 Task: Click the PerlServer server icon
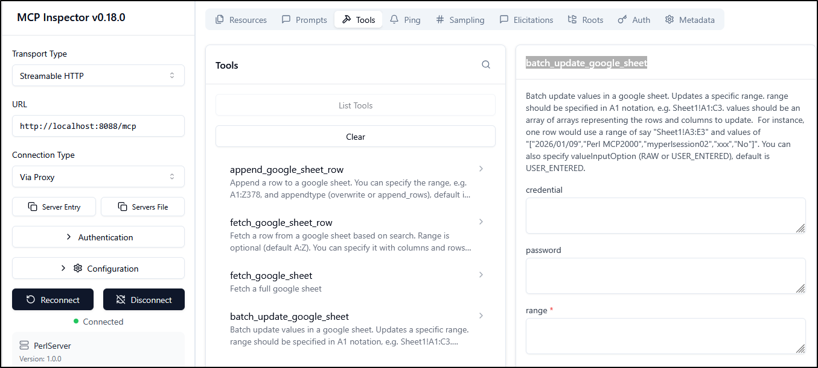[x=24, y=346]
